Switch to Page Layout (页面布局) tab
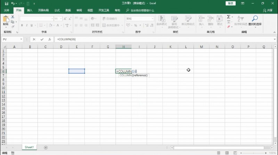The height and width of the screenshot is (155, 278). pyautogui.click(x=43, y=10)
